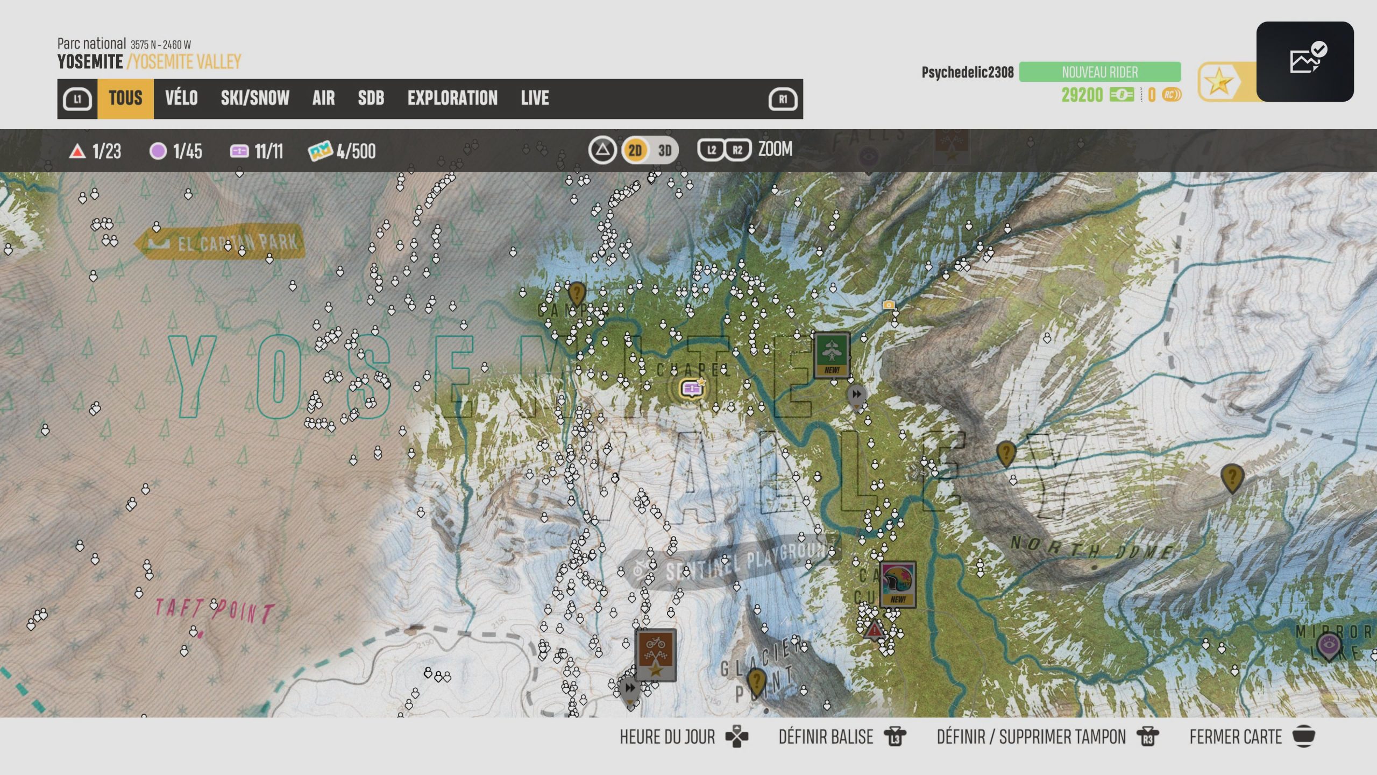Click the R2 zoom in icon
Screen dimensions: 1377x775
click(737, 150)
